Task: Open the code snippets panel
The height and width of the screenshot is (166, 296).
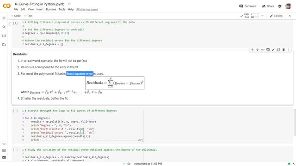Action: tap(4, 144)
